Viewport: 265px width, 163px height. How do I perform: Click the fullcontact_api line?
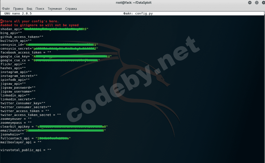35,138
